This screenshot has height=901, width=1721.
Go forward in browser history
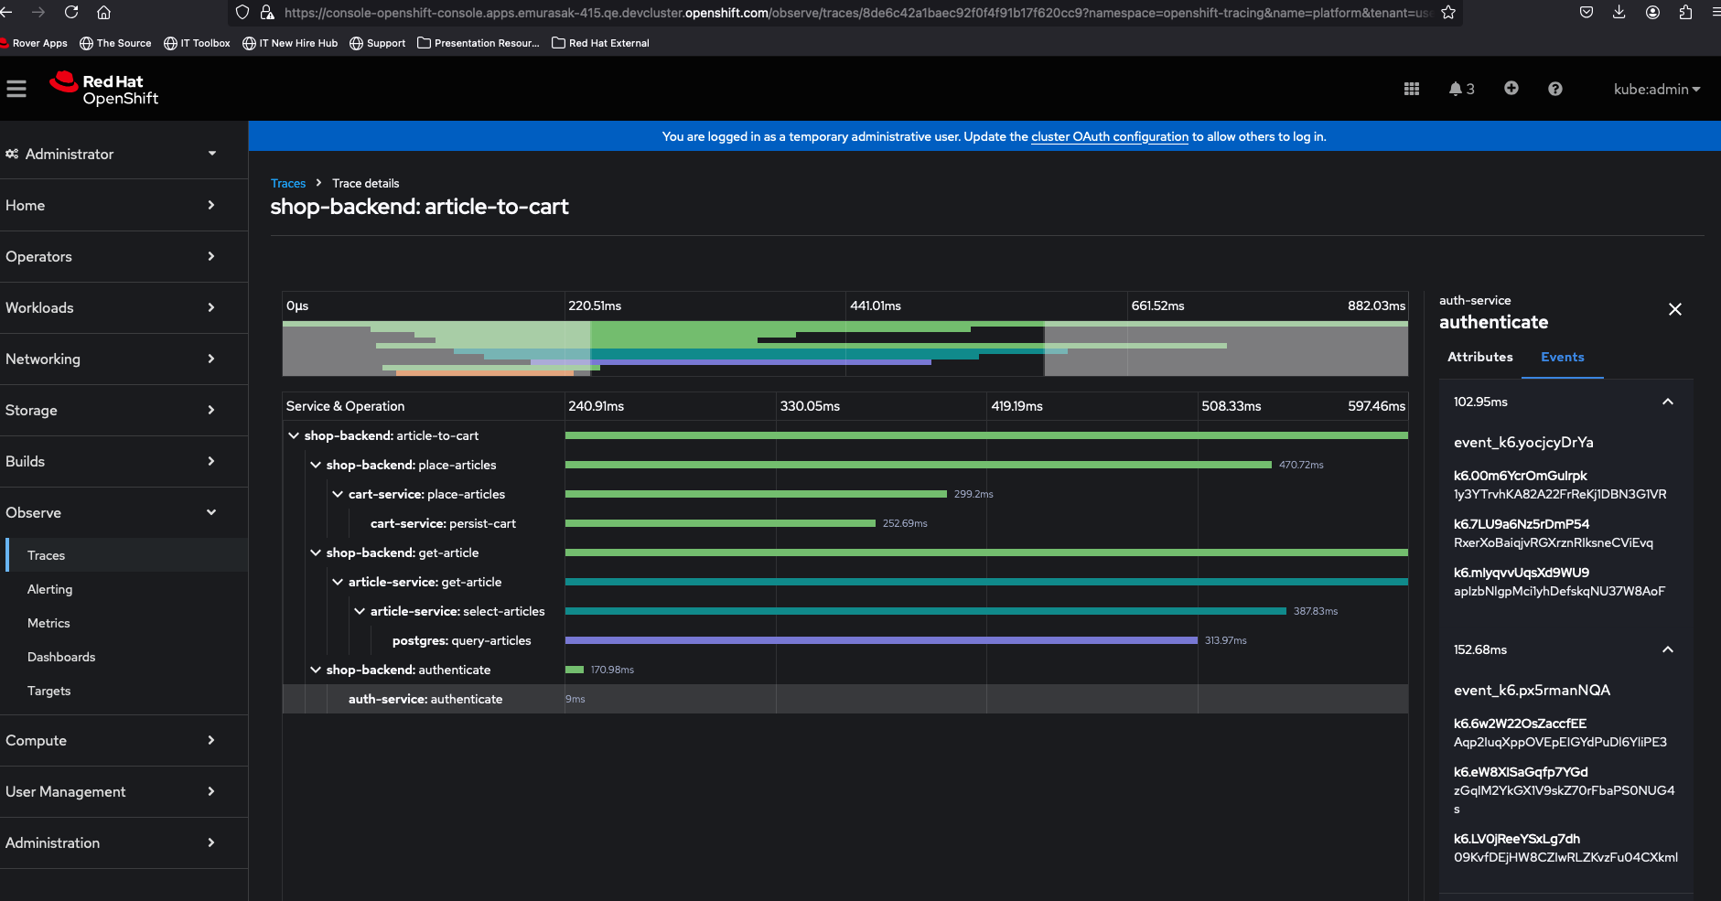38,12
